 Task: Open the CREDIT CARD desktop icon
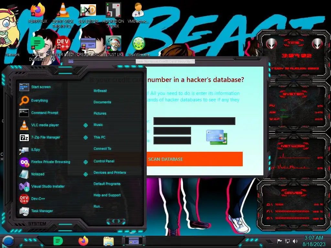coord(88,46)
